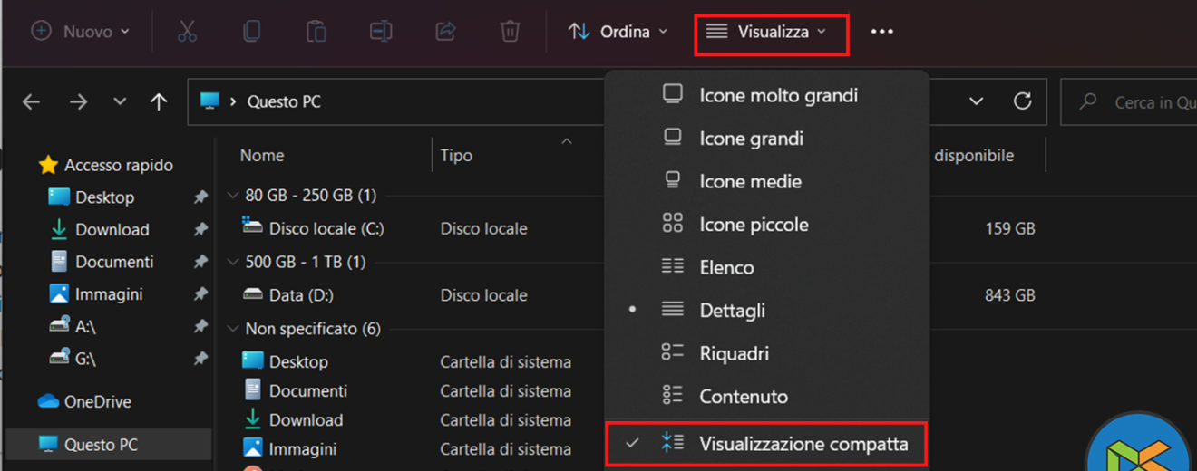Open the Nuovo button menu
Screen dimensions: 1197x471
pyautogui.click(x=81, y=32)
